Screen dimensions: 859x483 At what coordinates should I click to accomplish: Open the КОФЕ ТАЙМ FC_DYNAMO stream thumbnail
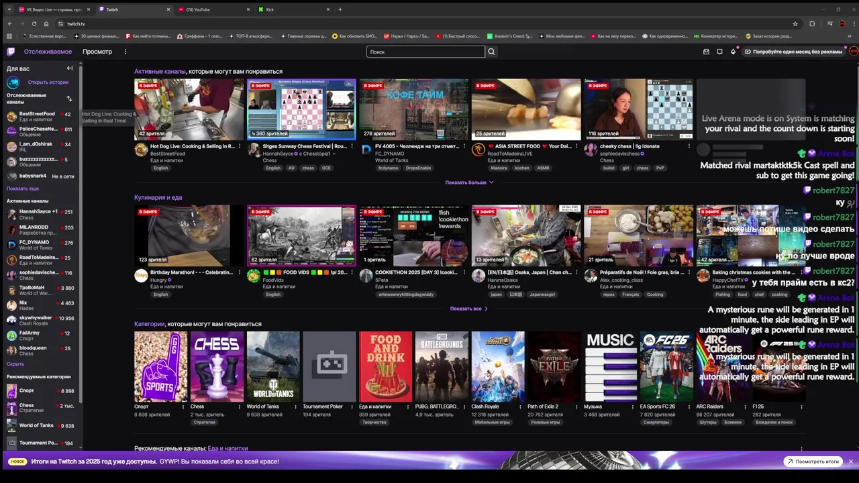coord(414,109)
